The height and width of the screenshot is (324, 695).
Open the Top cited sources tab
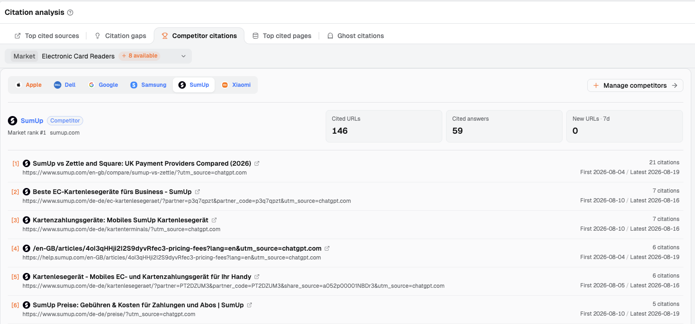(47, 36)
